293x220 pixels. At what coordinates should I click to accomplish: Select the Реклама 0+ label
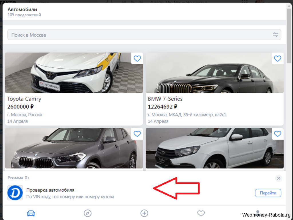pos(19,178)
